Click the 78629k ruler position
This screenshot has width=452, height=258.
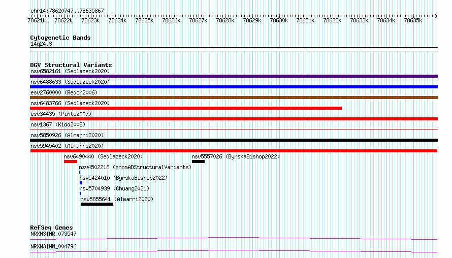pos(252,20)
